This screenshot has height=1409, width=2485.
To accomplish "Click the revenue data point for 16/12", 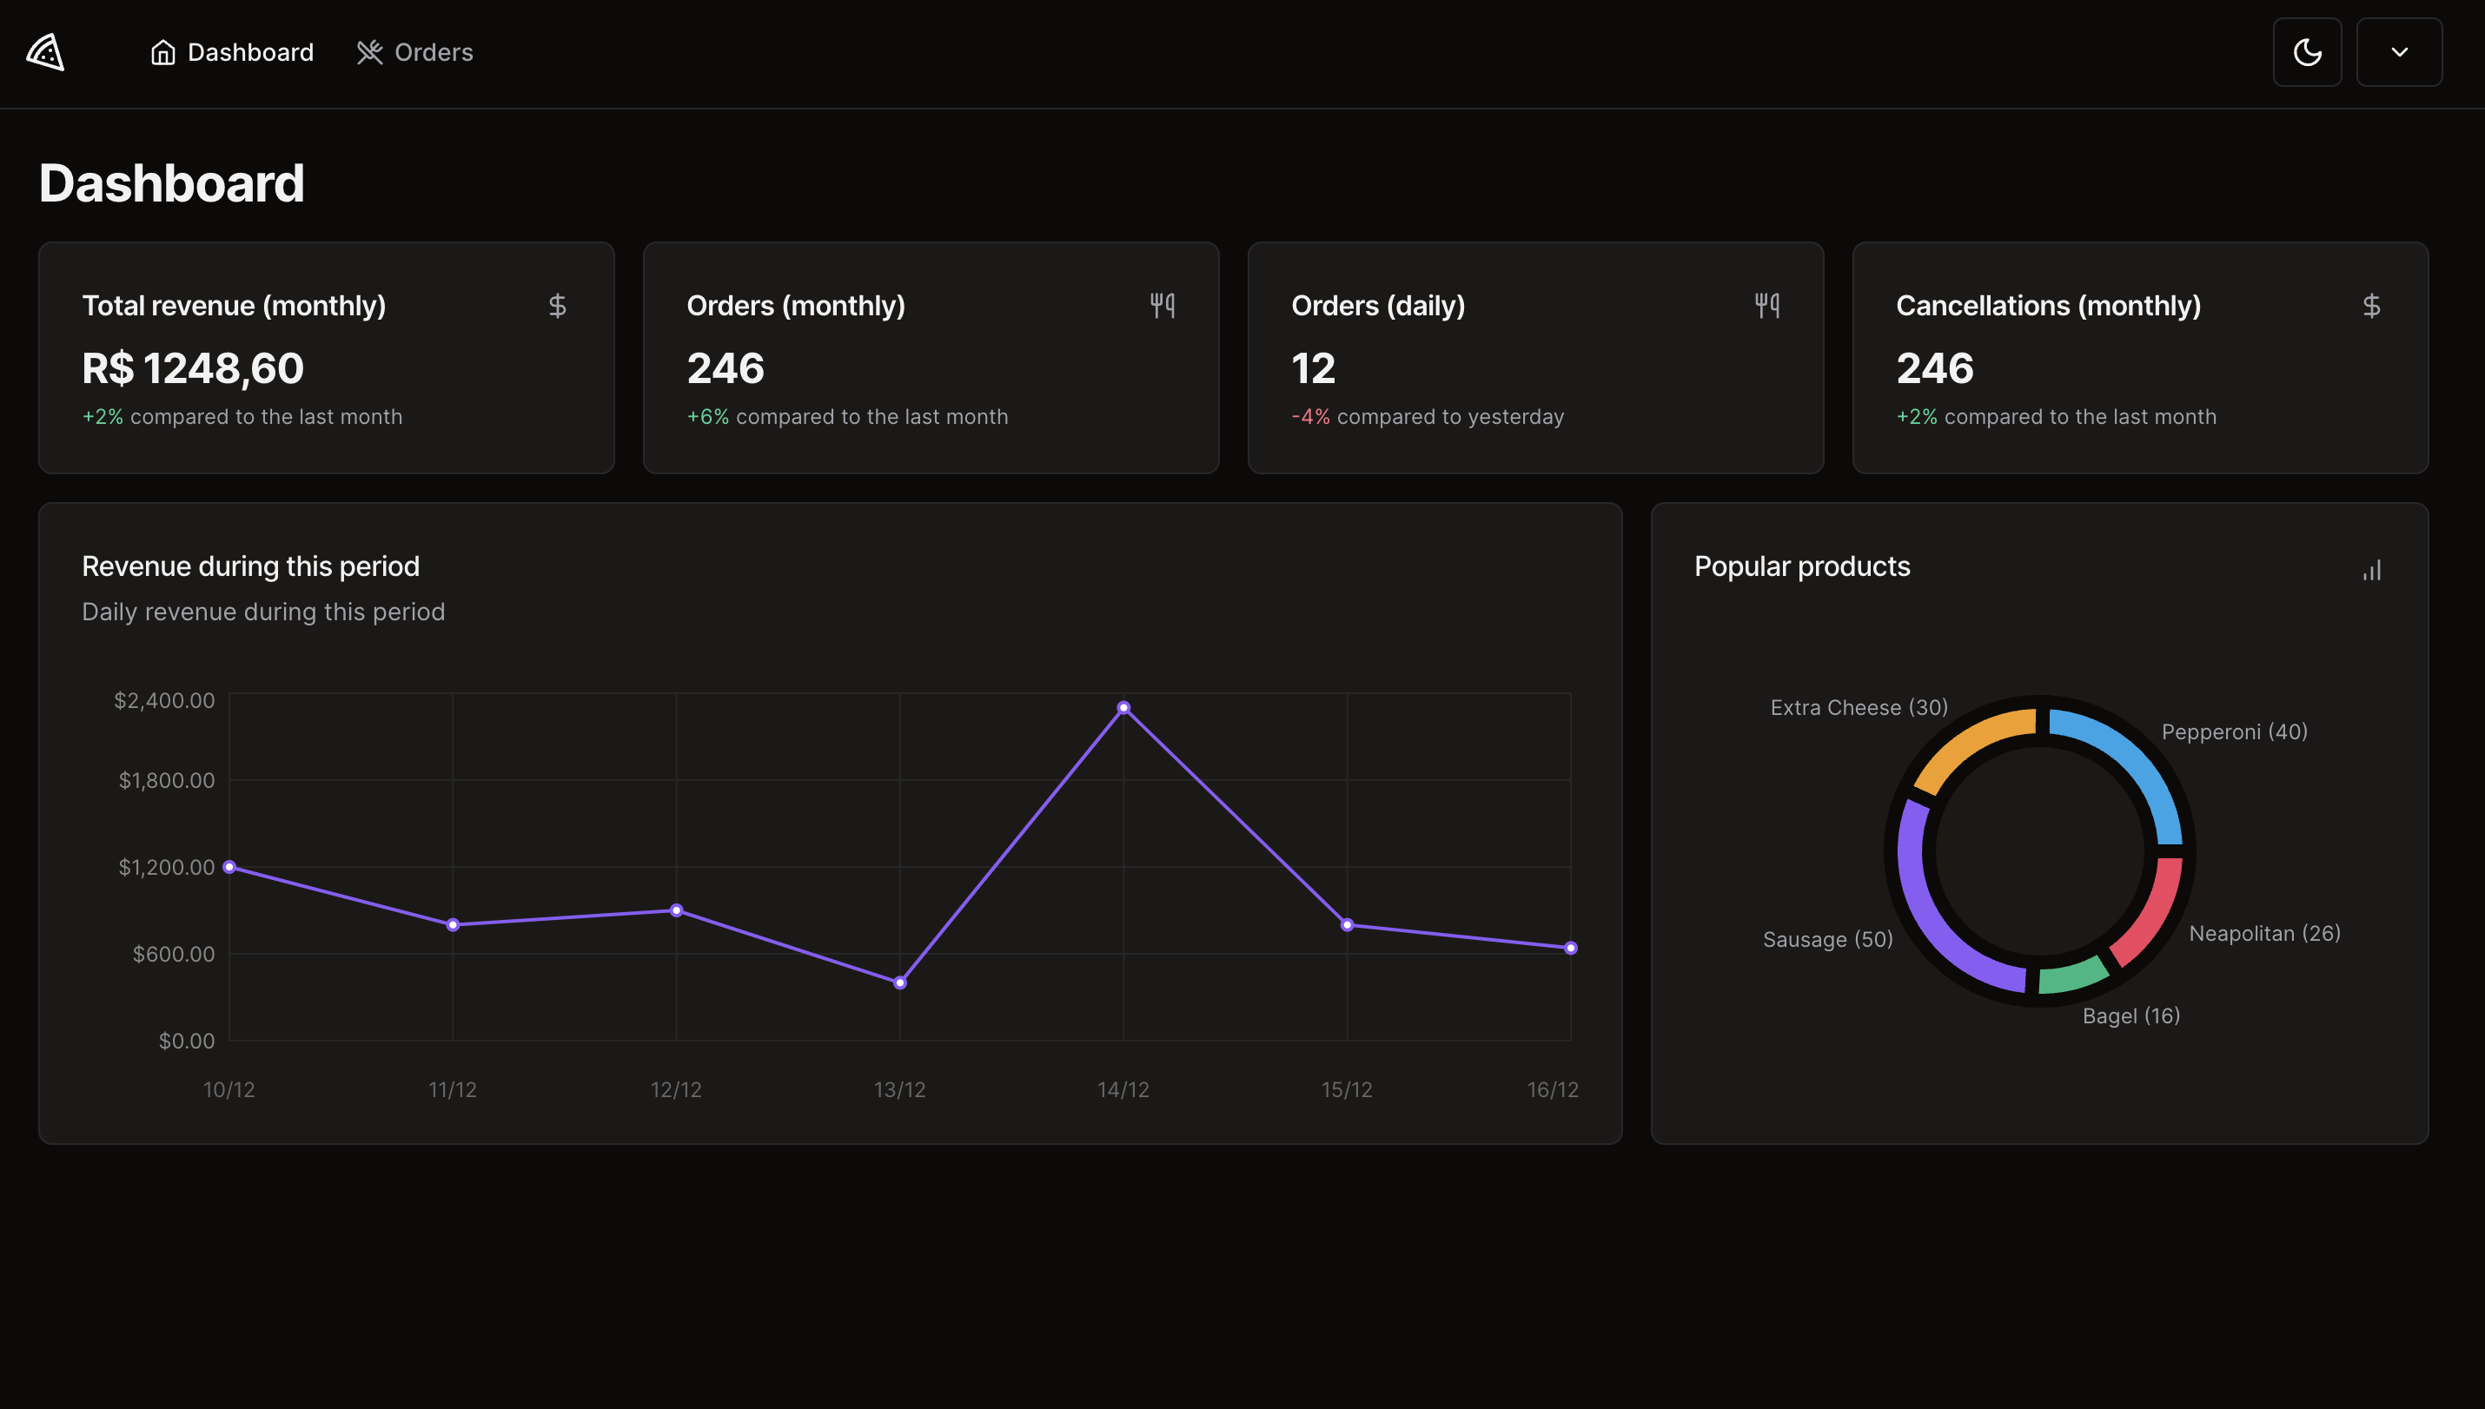I will [x=1571, y=948].
